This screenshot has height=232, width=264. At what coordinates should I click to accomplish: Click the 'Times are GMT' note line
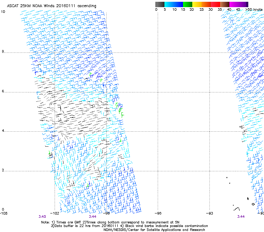pyautogui.click(x=110, y=222)
